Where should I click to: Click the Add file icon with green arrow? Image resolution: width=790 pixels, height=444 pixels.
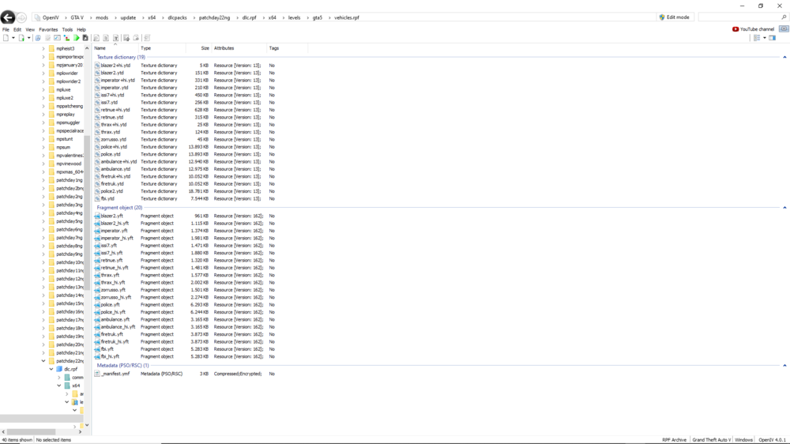click(21, 38)
